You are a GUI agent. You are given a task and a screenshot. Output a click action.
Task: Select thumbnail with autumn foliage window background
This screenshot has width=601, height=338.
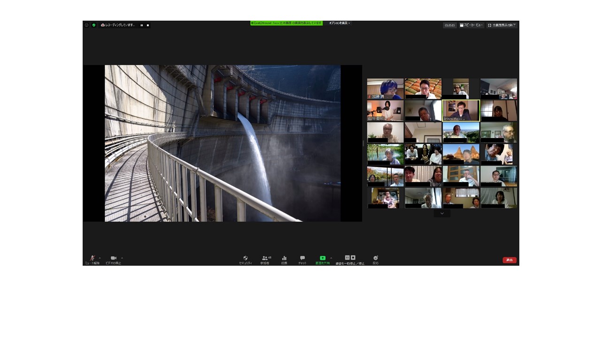coord(385,176)
